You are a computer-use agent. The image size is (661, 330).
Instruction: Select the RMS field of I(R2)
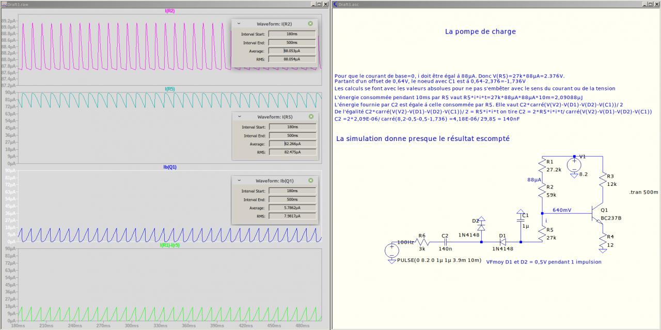(x=292, y=59)
